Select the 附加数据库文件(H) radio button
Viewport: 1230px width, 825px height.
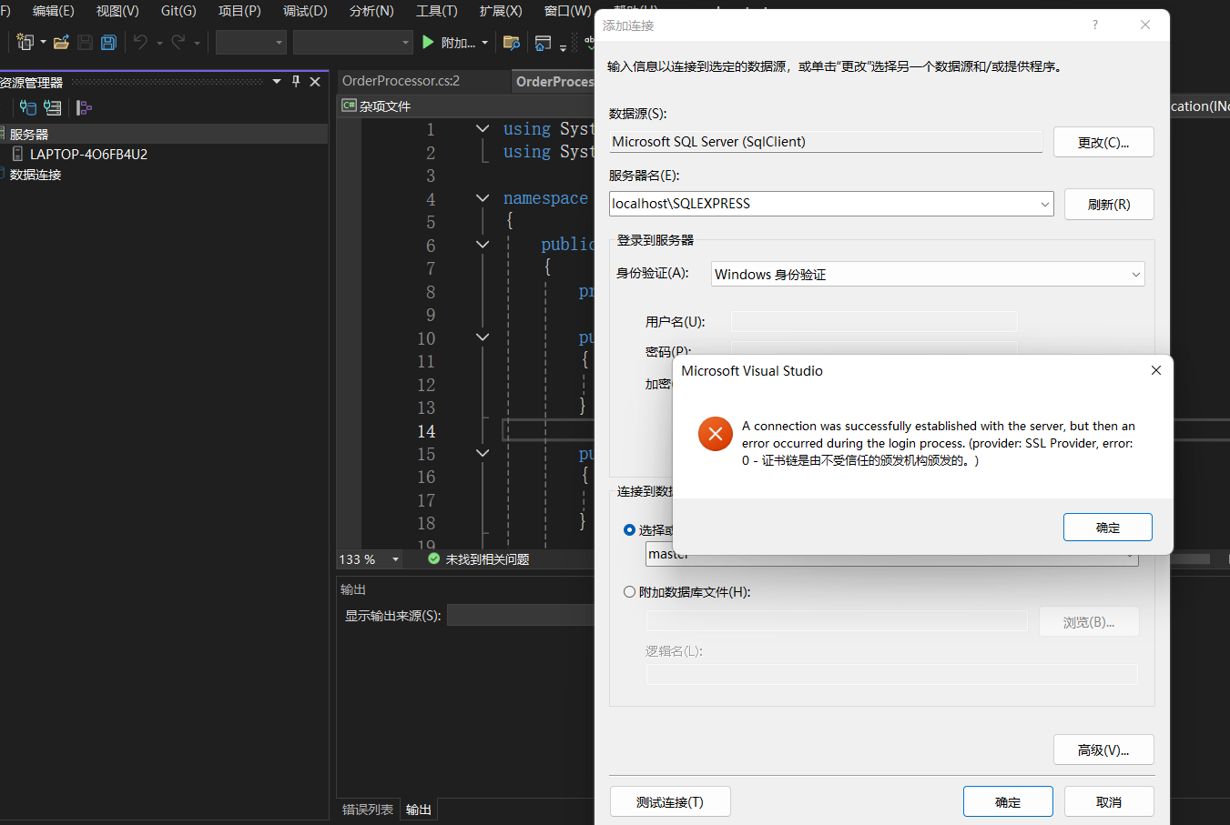(629, 591)
